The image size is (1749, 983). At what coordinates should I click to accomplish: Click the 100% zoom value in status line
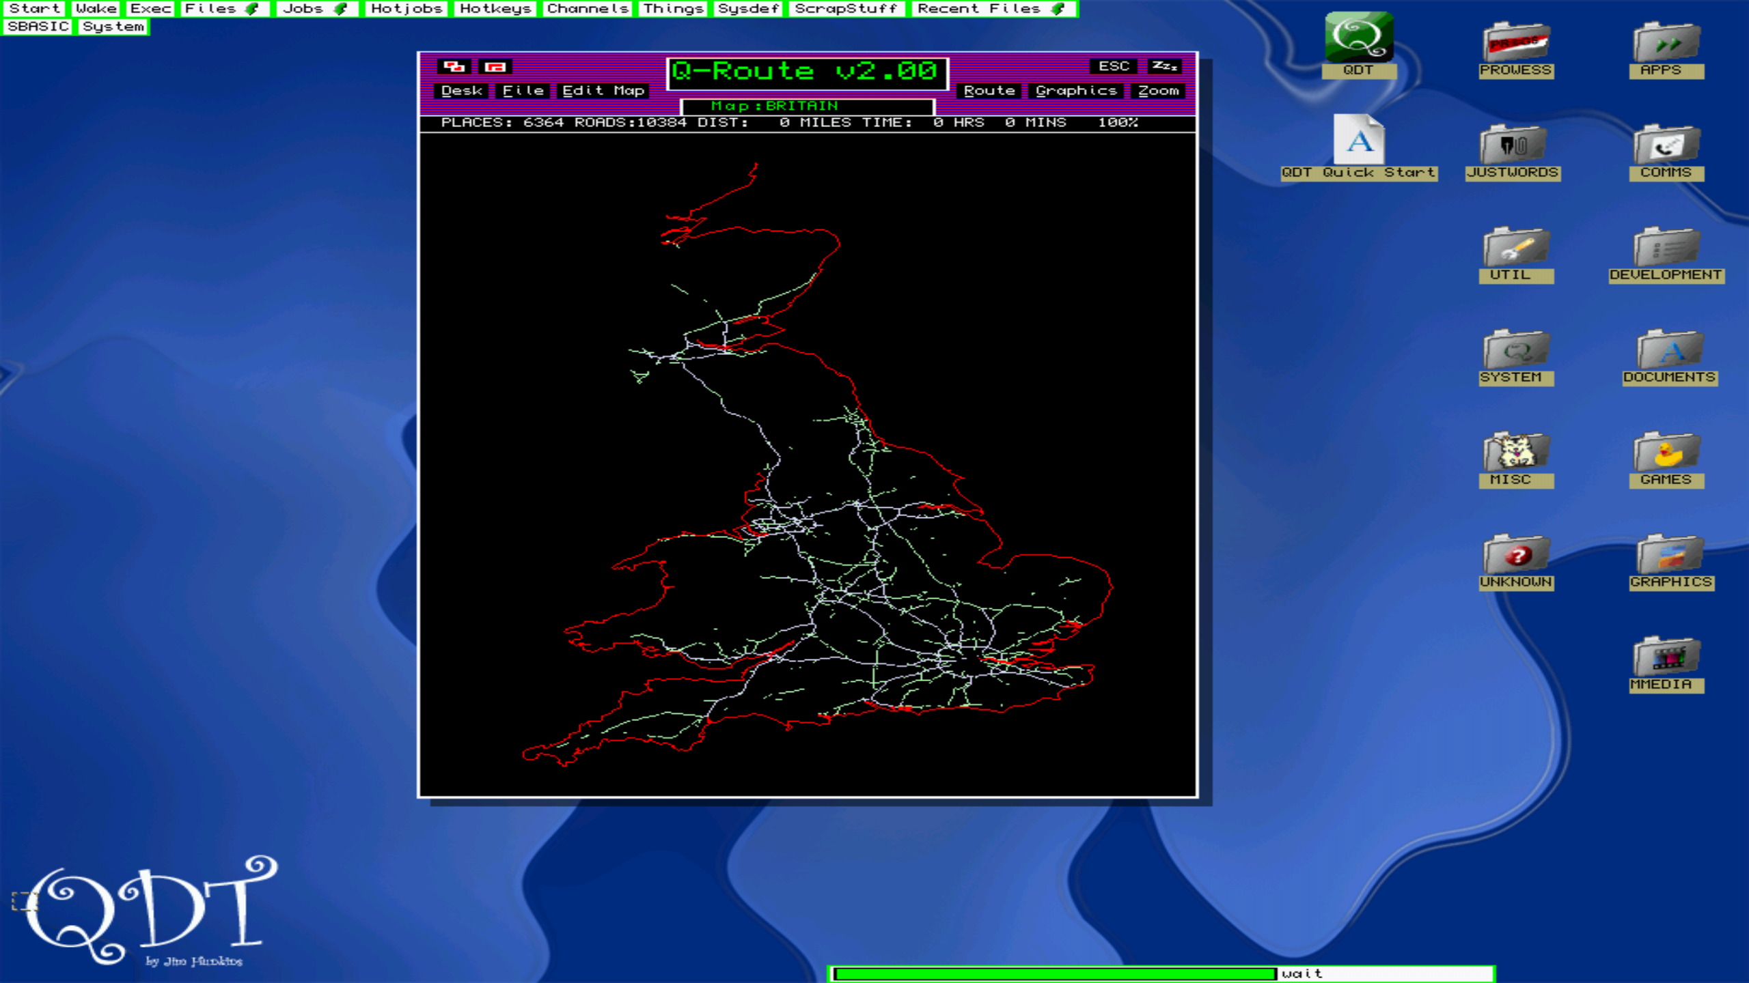pos(1118,122)
